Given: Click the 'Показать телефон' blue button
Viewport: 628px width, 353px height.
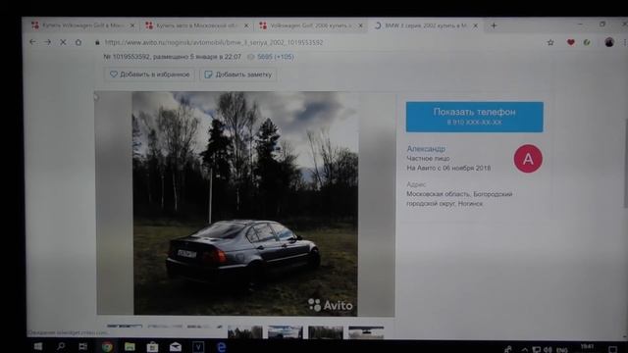Looking at the screenshot, I should click(475, 117).
